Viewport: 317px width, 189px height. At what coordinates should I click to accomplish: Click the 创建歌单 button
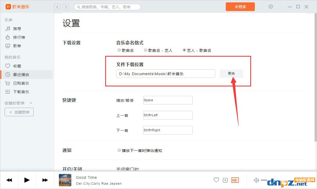point(19,112)
